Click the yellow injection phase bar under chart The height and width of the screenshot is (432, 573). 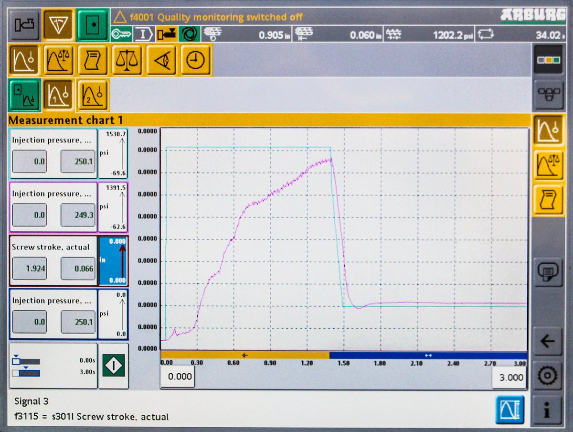[245, 356]
